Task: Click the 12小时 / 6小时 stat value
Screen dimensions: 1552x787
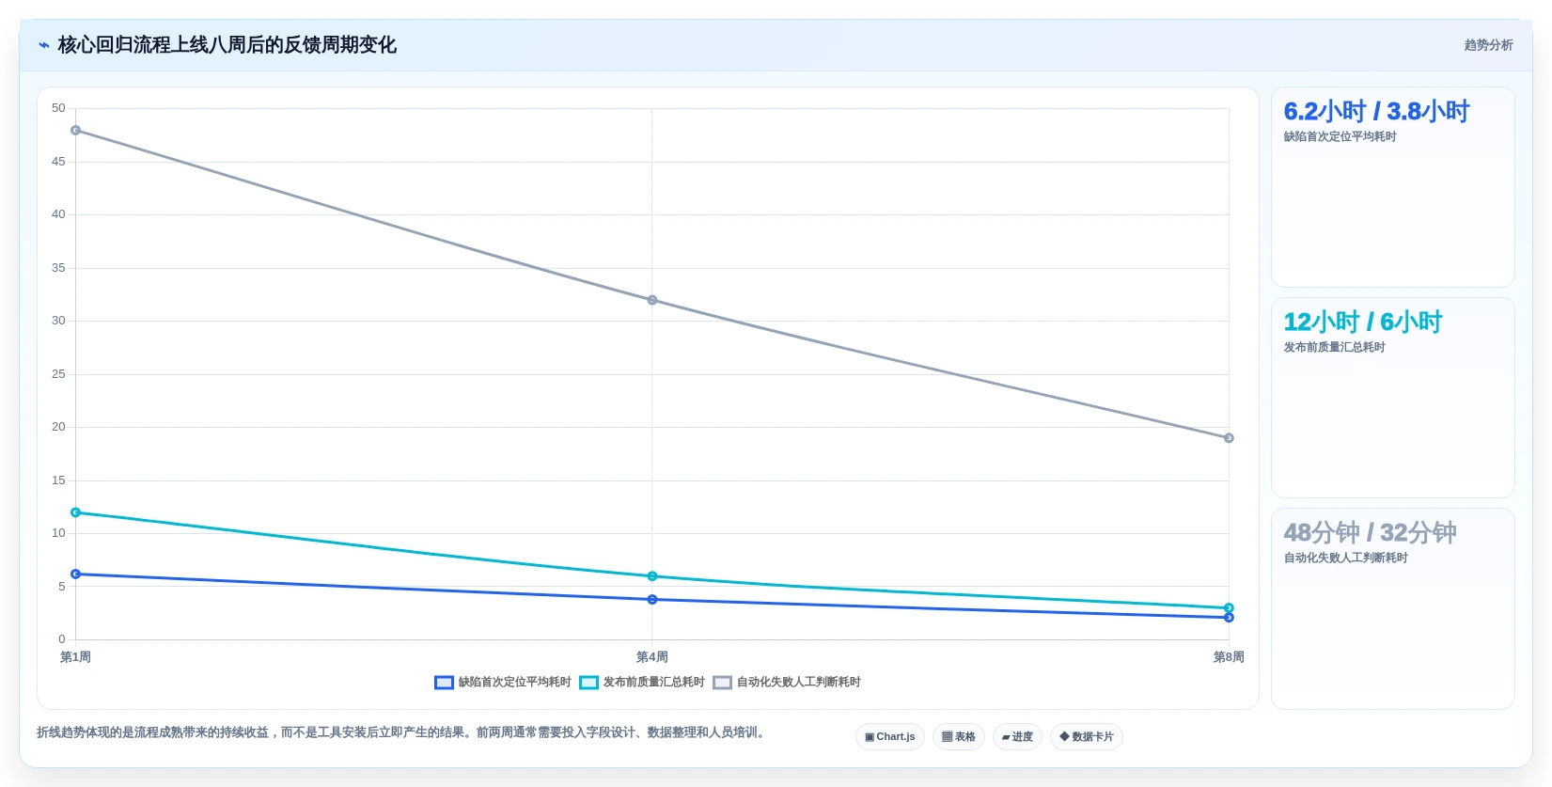Action: click(1363, 323)
